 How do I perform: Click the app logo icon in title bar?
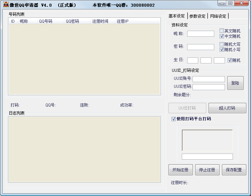pyautogui.click(x=6, y=4)
